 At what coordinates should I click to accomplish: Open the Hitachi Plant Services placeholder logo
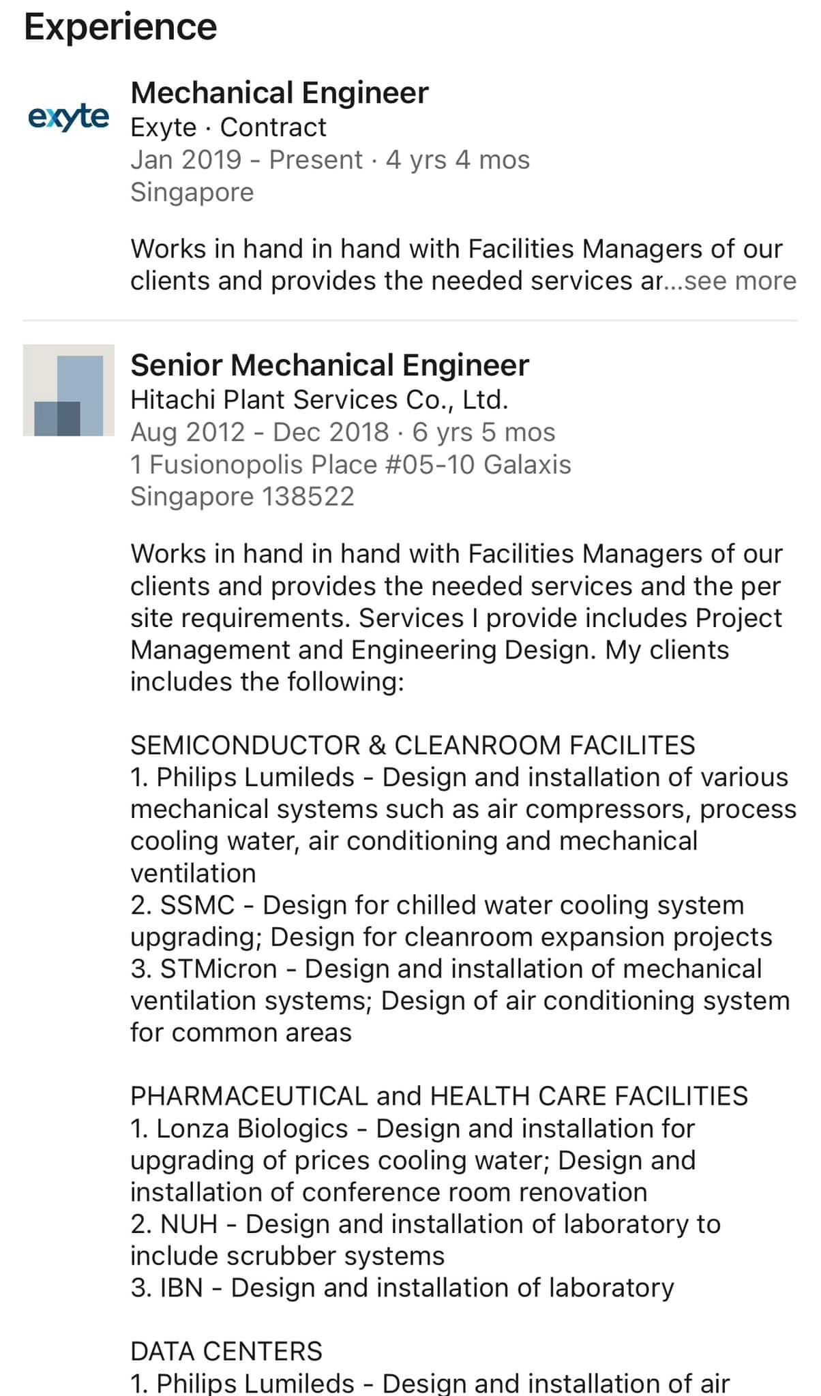pyautogui.click(x=69, y=390)
